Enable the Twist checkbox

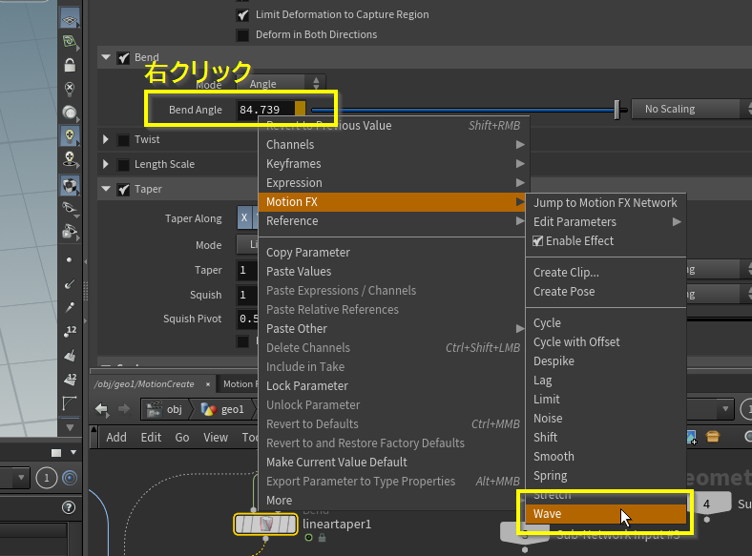pyautogui.click(x=123, y=140)
